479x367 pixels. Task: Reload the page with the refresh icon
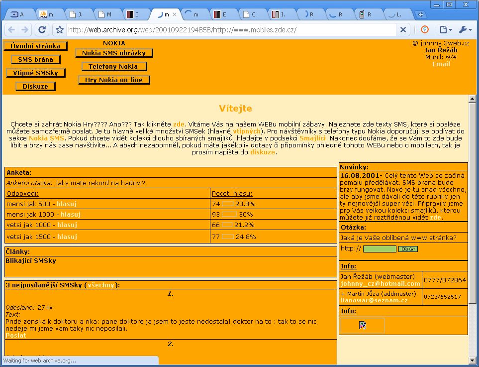point(42,30)
